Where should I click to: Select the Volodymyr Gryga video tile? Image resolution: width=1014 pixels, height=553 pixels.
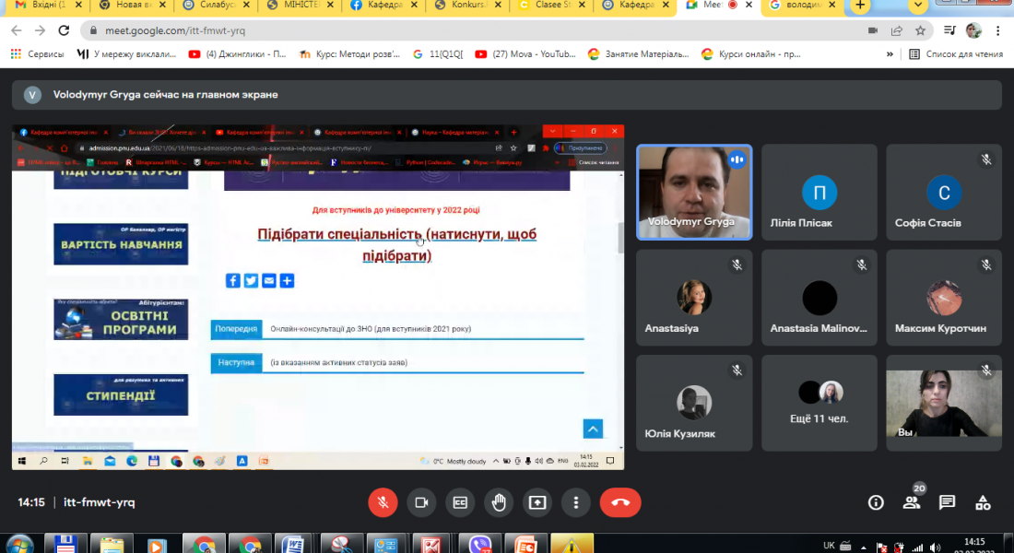point(694,192)
